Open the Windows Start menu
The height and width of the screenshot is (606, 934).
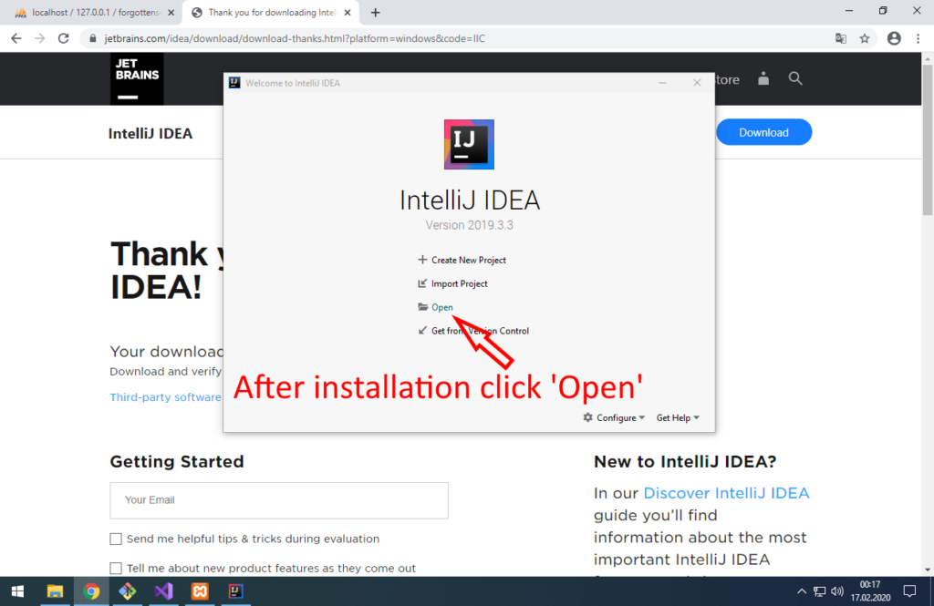[x=18, y=591]
